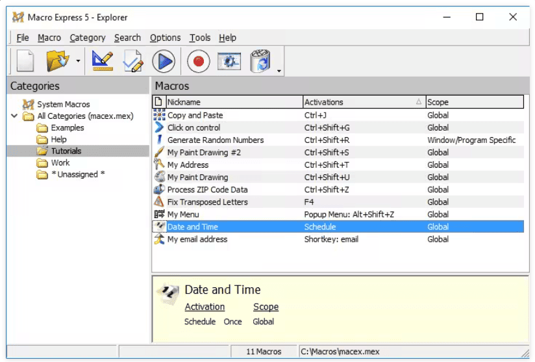Open the gear window preferences icon
Image resolution: width=535 pixels, height=362 pixels.
tap(229, 61)
